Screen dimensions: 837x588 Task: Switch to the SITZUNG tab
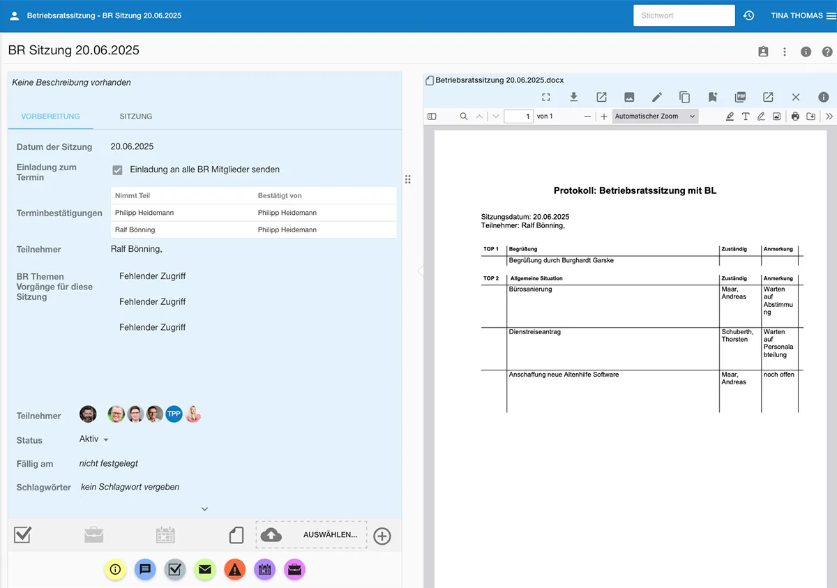(x=135, y=116)
